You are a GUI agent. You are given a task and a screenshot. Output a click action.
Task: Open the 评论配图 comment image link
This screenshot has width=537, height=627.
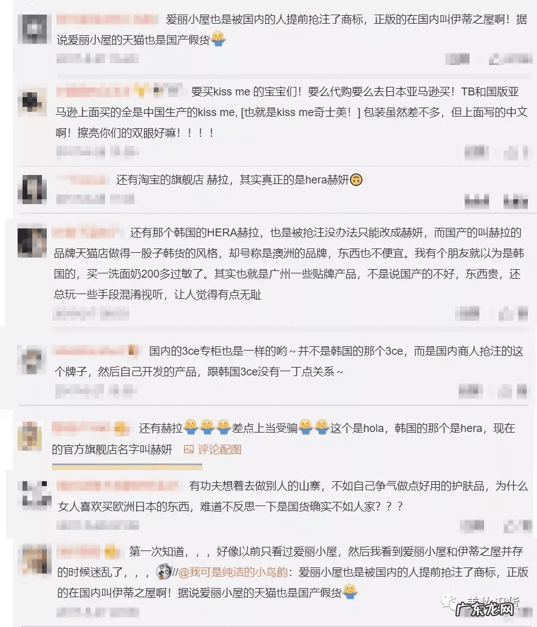[x=219, y=450]
